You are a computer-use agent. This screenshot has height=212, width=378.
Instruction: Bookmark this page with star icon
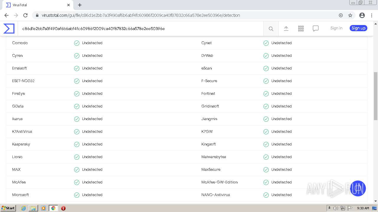pyautogui.click(x=350, y=15)
